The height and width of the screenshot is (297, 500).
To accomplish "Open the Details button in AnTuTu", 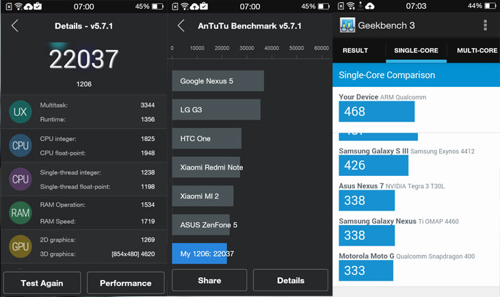I will (291, 281).
